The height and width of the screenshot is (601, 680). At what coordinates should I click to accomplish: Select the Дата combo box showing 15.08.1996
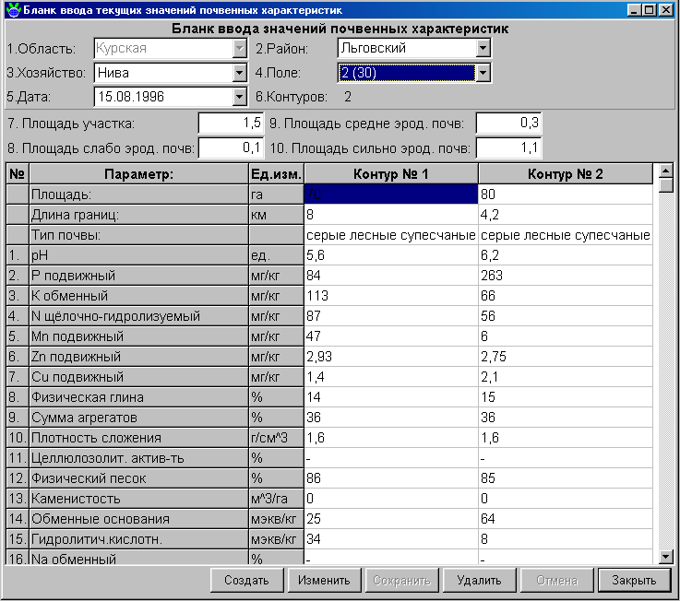171,97
